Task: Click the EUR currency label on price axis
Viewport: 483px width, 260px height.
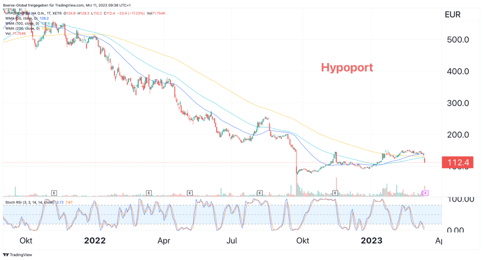Action: [x=453, y=15]
